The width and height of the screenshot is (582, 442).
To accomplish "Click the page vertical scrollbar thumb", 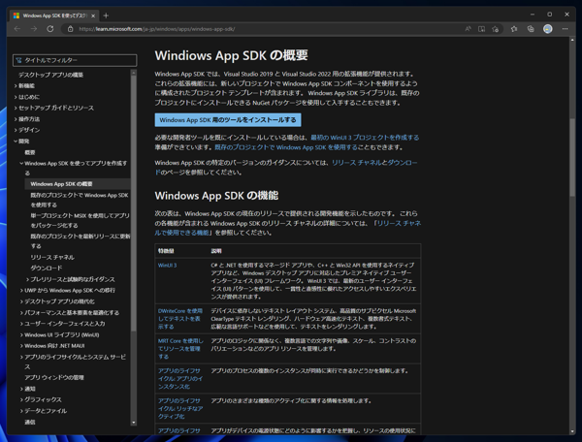I will point(572,157).
